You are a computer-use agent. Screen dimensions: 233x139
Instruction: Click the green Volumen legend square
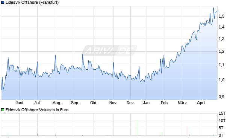tap(3, 110)
